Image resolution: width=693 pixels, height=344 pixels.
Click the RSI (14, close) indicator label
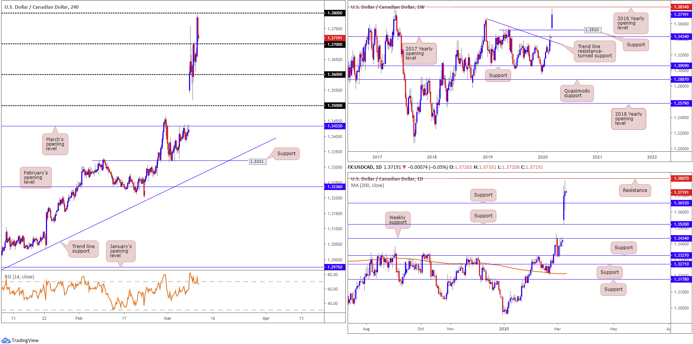(x=19, y=276)
